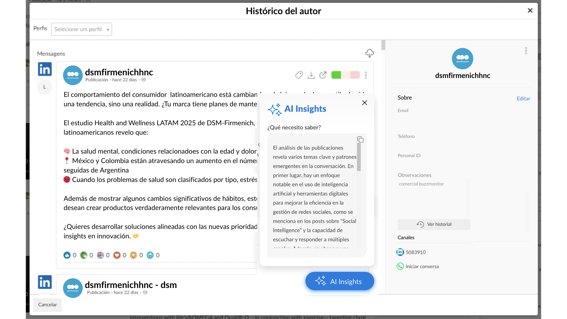
Task: Select the pink negative sentiment swatch
Action: 355,75
